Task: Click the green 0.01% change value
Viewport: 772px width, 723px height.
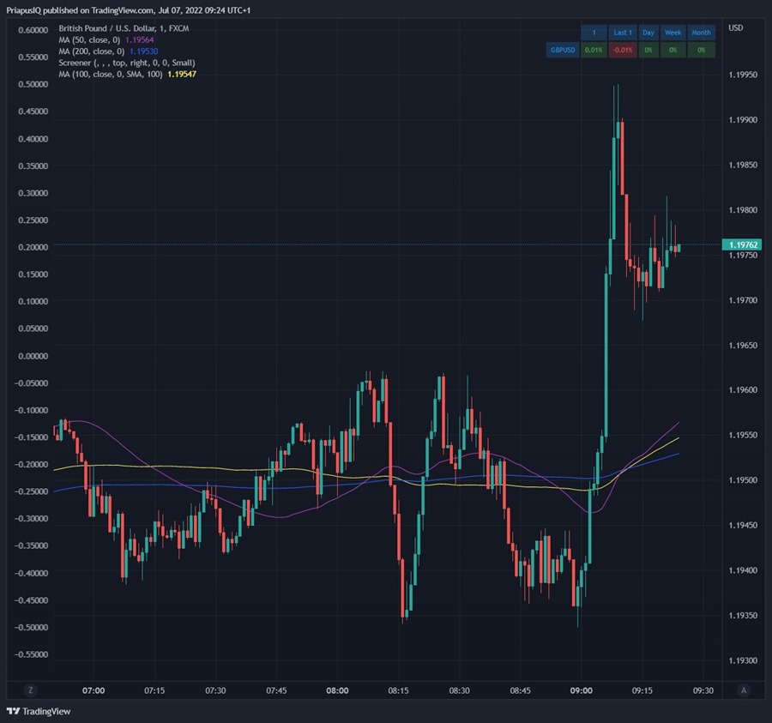Action: (593, 50)
